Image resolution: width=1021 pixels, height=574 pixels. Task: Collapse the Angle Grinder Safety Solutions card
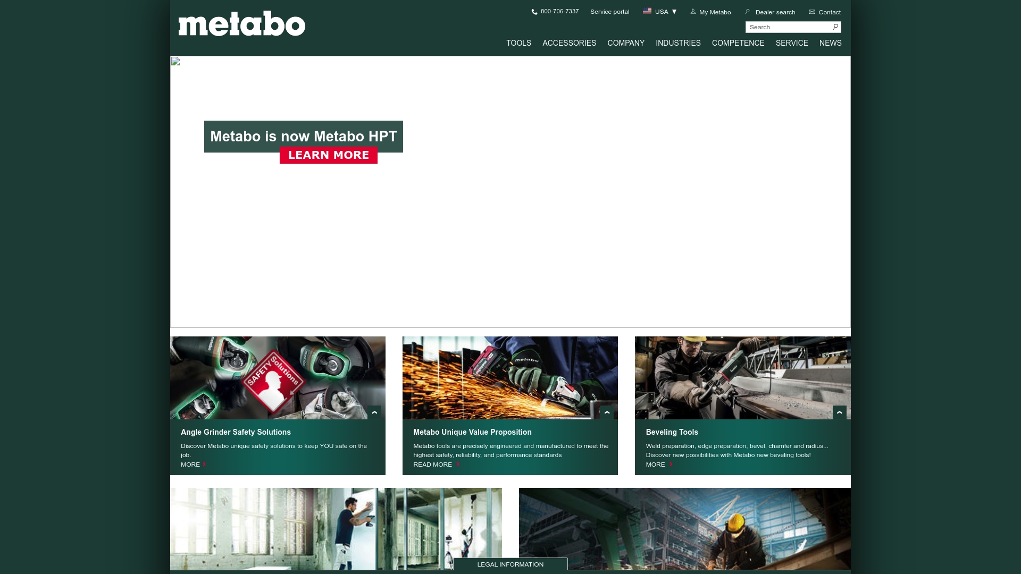click(x=374, y=412)
